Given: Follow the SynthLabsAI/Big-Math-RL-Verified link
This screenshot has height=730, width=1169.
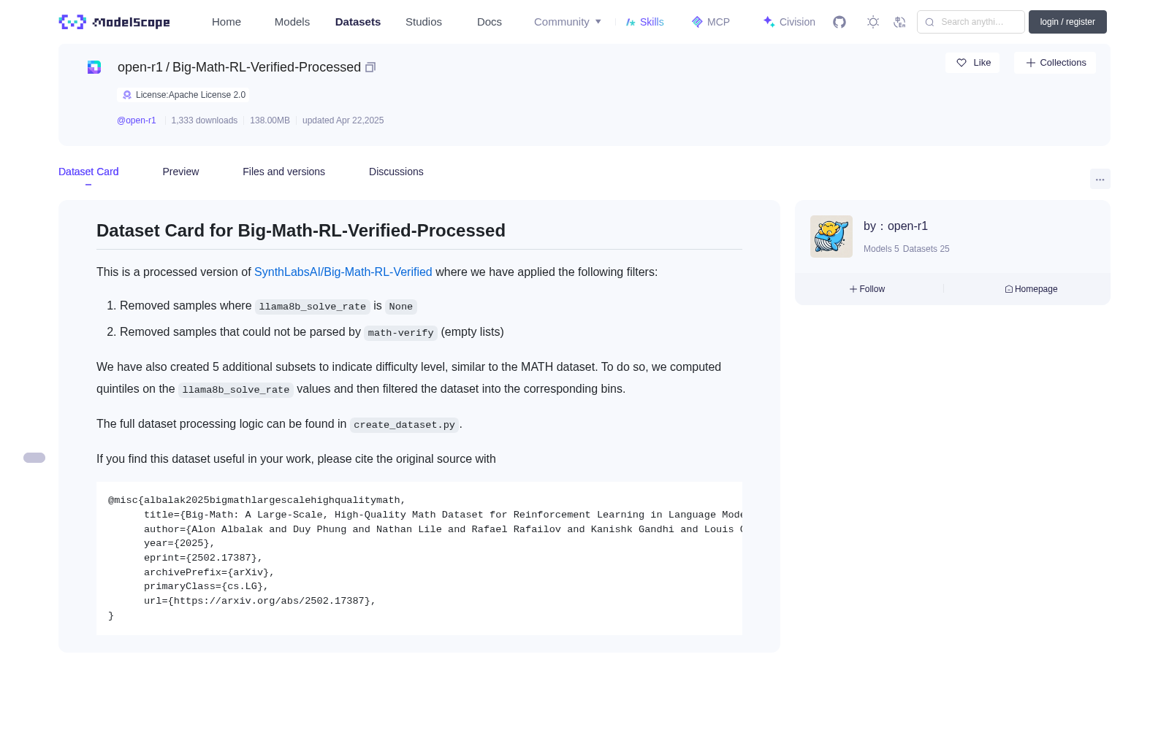Looking at the screenshot, I should point(343,272).
